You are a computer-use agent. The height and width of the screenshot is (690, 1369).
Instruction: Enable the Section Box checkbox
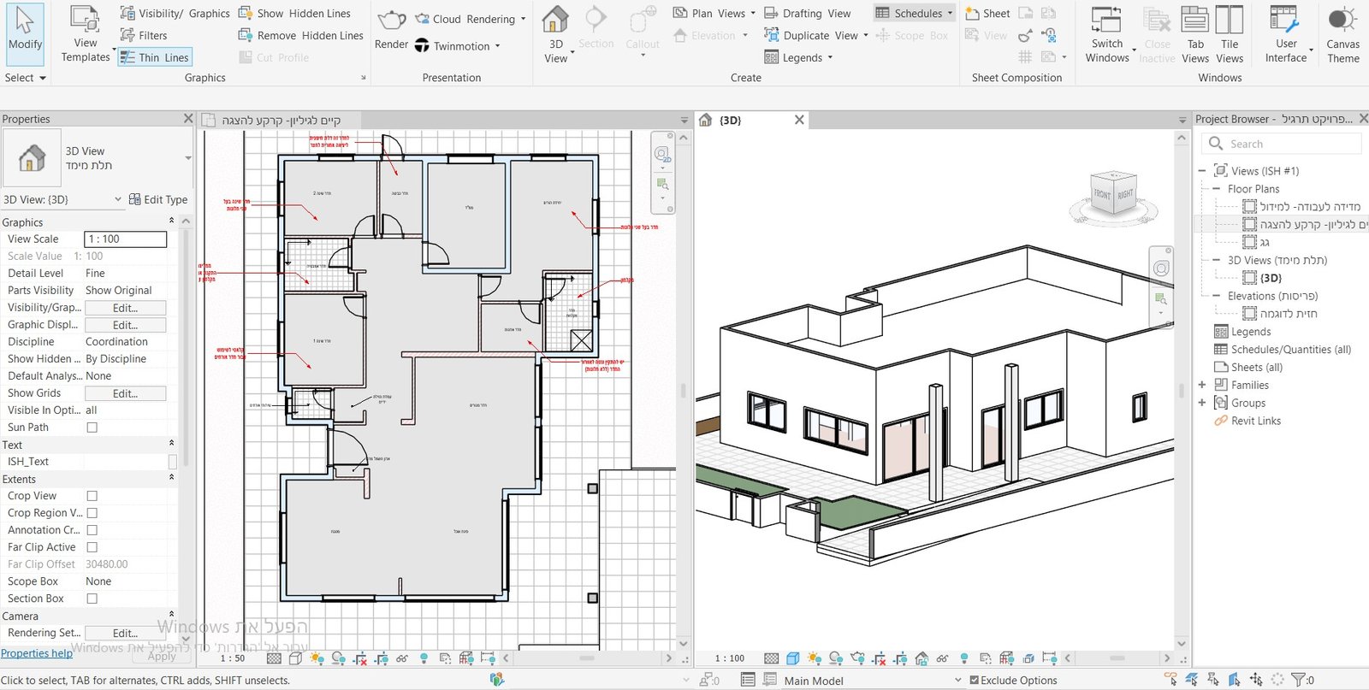[92, 599]
